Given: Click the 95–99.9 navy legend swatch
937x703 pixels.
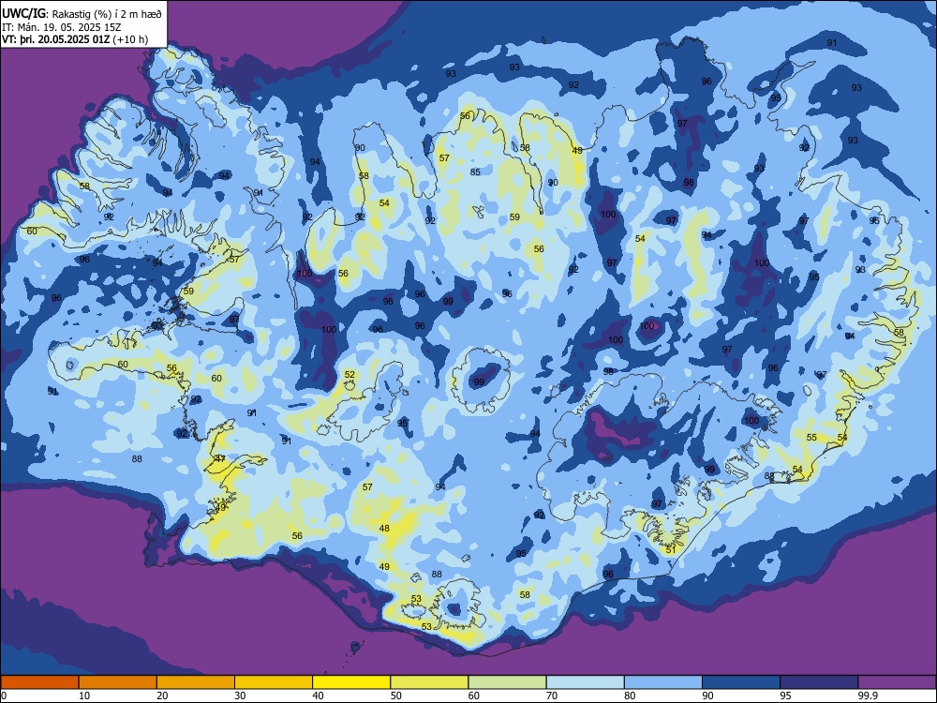Looking at the screenshot, I should [x=819, y=682].
